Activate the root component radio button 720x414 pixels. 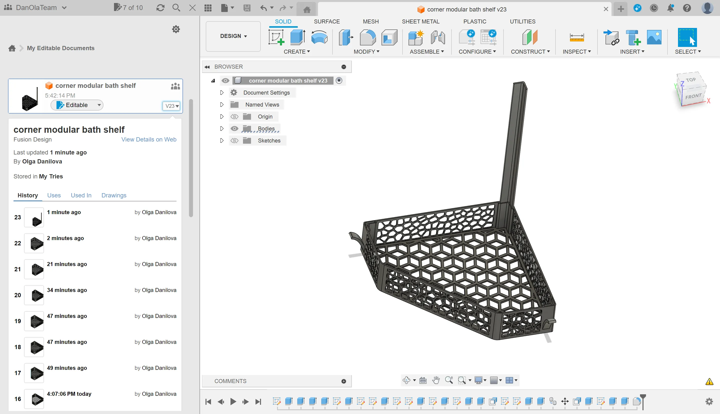[x=339, y=80]
